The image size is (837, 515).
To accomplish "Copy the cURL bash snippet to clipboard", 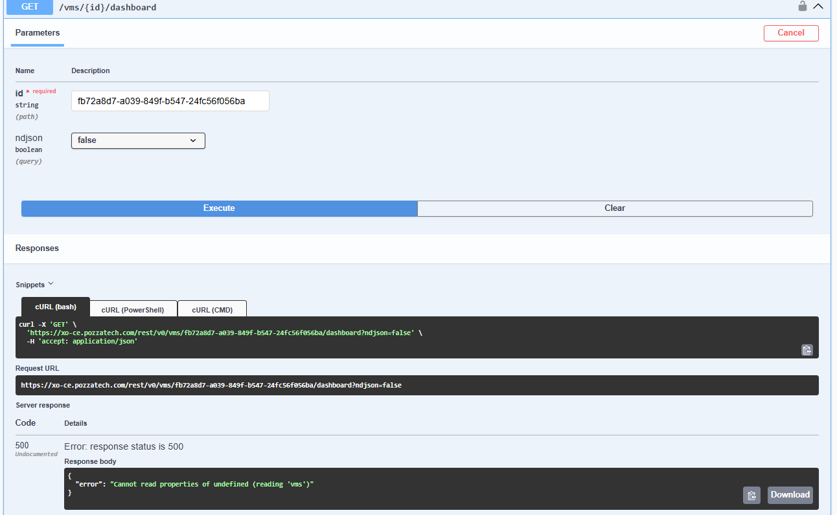I will (x=807, y=349).
